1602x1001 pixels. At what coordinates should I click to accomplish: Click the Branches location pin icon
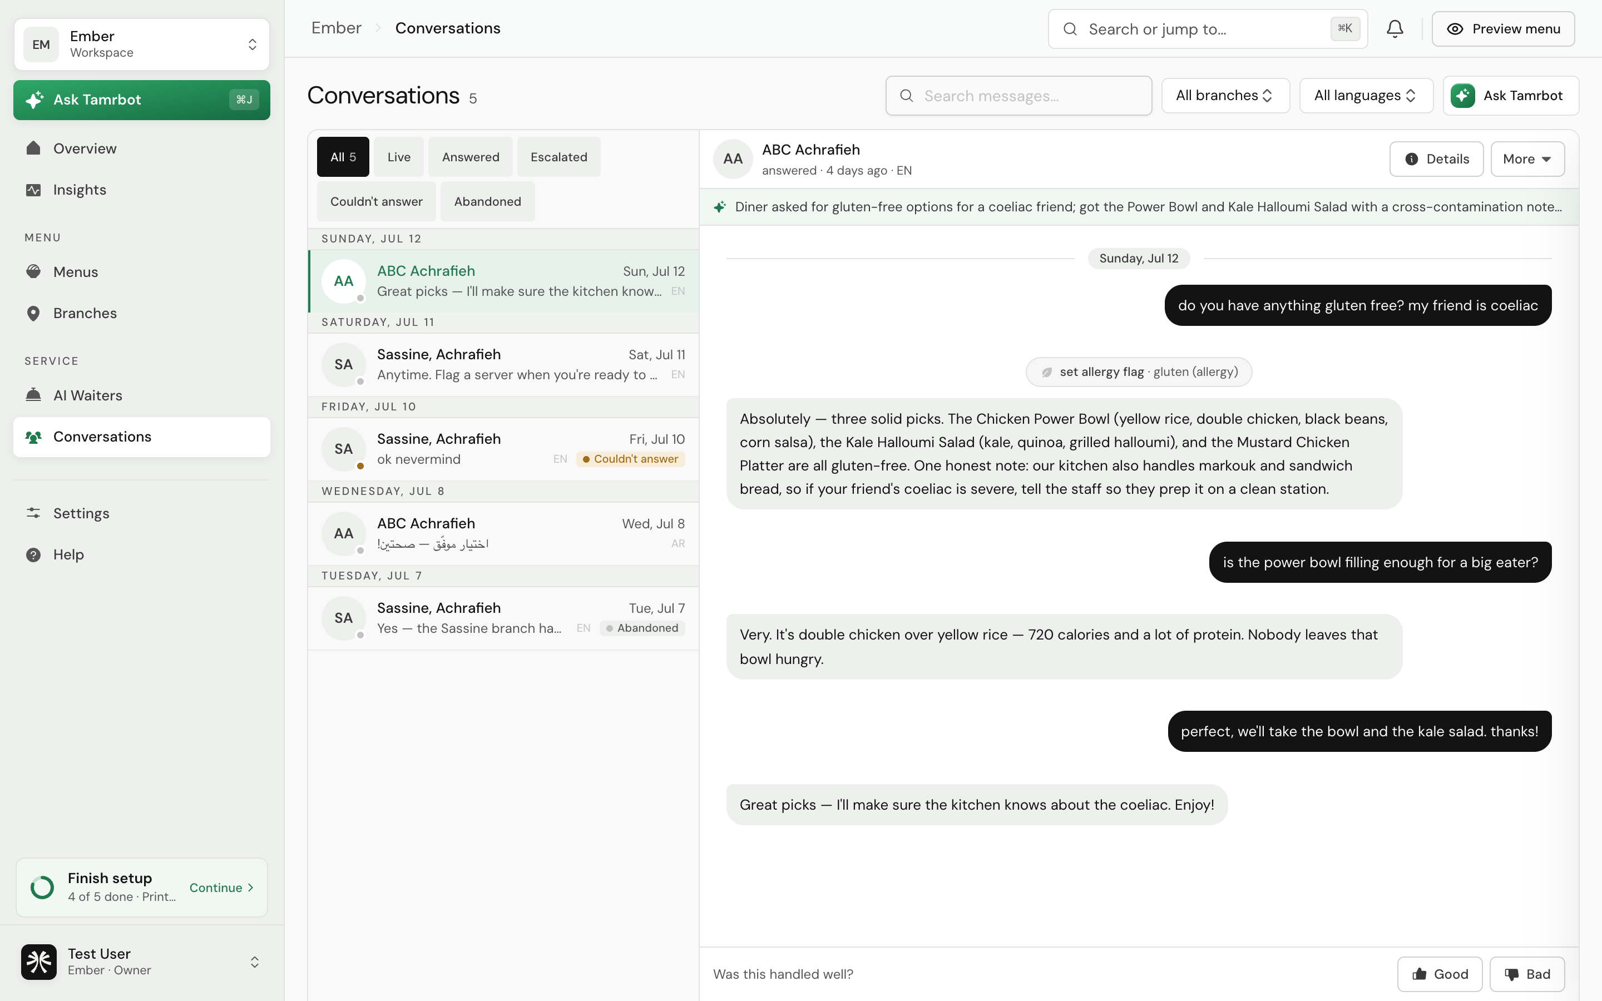click(x=33, y=313)
